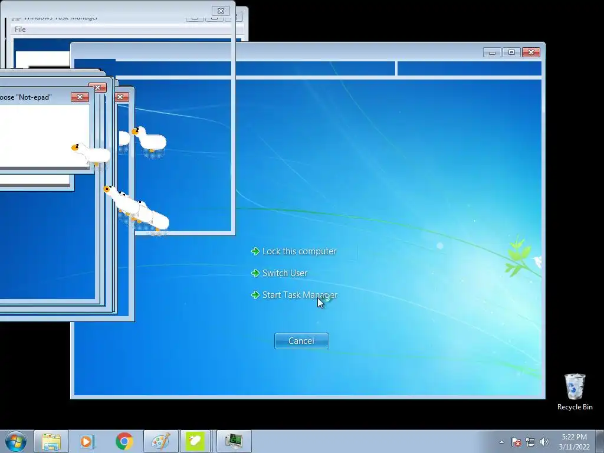Launch Windows Media Player from taskbar
Screen dimensions: 604x453
point(87,441)
